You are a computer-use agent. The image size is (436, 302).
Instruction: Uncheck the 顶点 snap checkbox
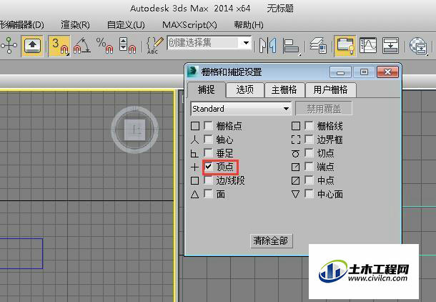(x=208, y=167)
